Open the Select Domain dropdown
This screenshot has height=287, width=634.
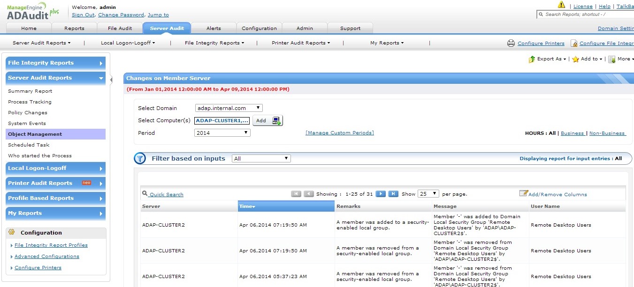[229, 108]
